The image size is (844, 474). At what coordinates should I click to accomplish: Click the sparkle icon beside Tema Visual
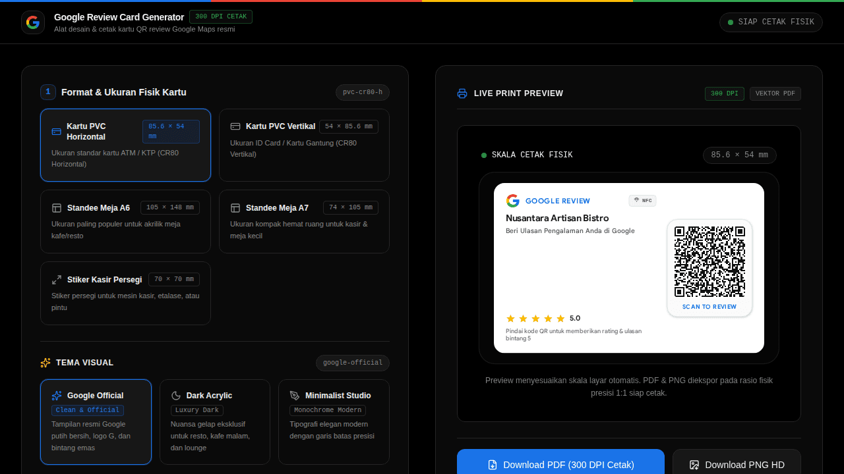[x=45, y=363]
